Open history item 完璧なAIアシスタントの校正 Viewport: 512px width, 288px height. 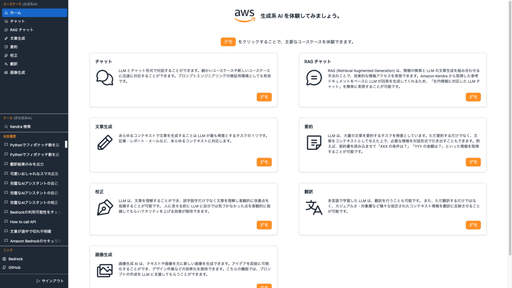point(33,203)
